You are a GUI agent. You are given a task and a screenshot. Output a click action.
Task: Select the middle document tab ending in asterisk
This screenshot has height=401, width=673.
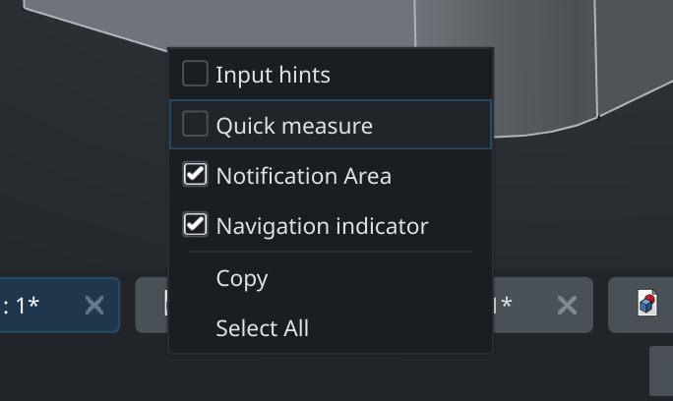pyautogui.click(x=521, y=305)
